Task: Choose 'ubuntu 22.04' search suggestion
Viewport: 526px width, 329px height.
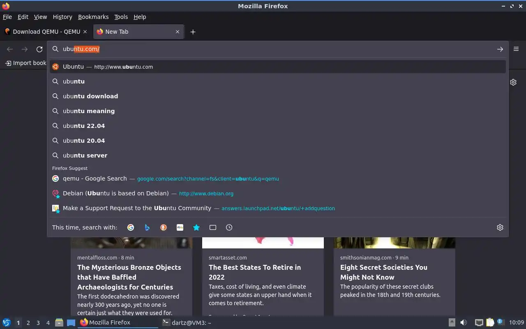Action: pyautogui.click(x=278, y=126)
